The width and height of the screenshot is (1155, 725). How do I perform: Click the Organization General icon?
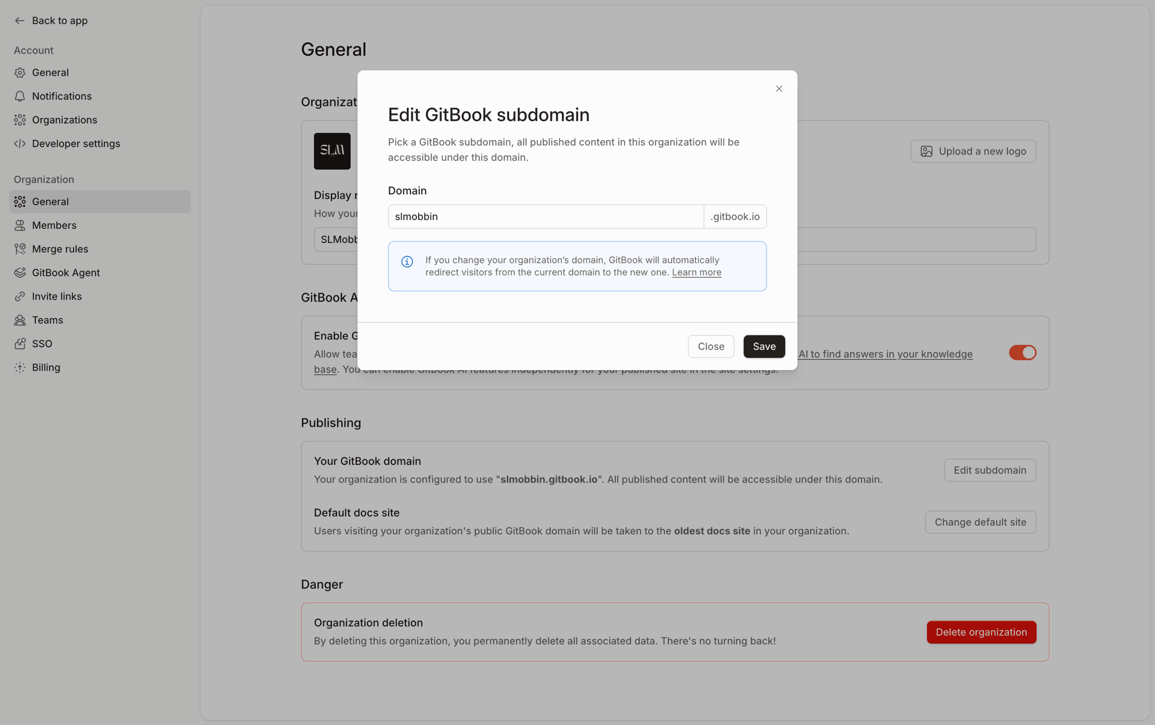tap(20, 202)
